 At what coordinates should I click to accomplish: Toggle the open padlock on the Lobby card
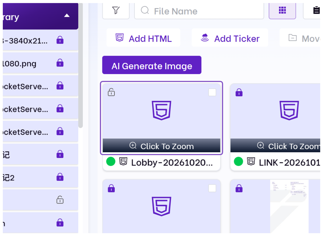111,92
